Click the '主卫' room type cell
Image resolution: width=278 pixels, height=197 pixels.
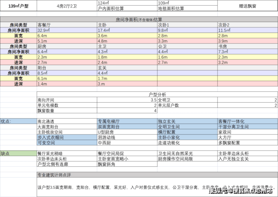coord(127,46)
